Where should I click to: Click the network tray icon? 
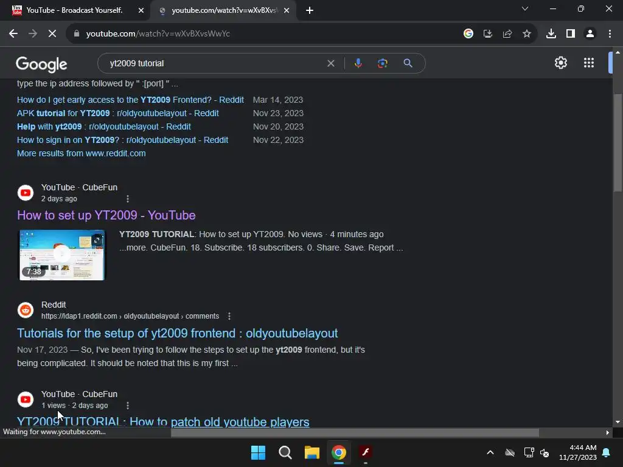point(529,452)
